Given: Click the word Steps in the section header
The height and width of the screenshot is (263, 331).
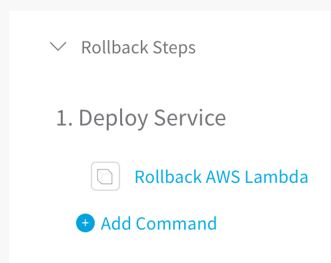Looking at the screenshot, I should pyautogui.click(x=174, y=48).
